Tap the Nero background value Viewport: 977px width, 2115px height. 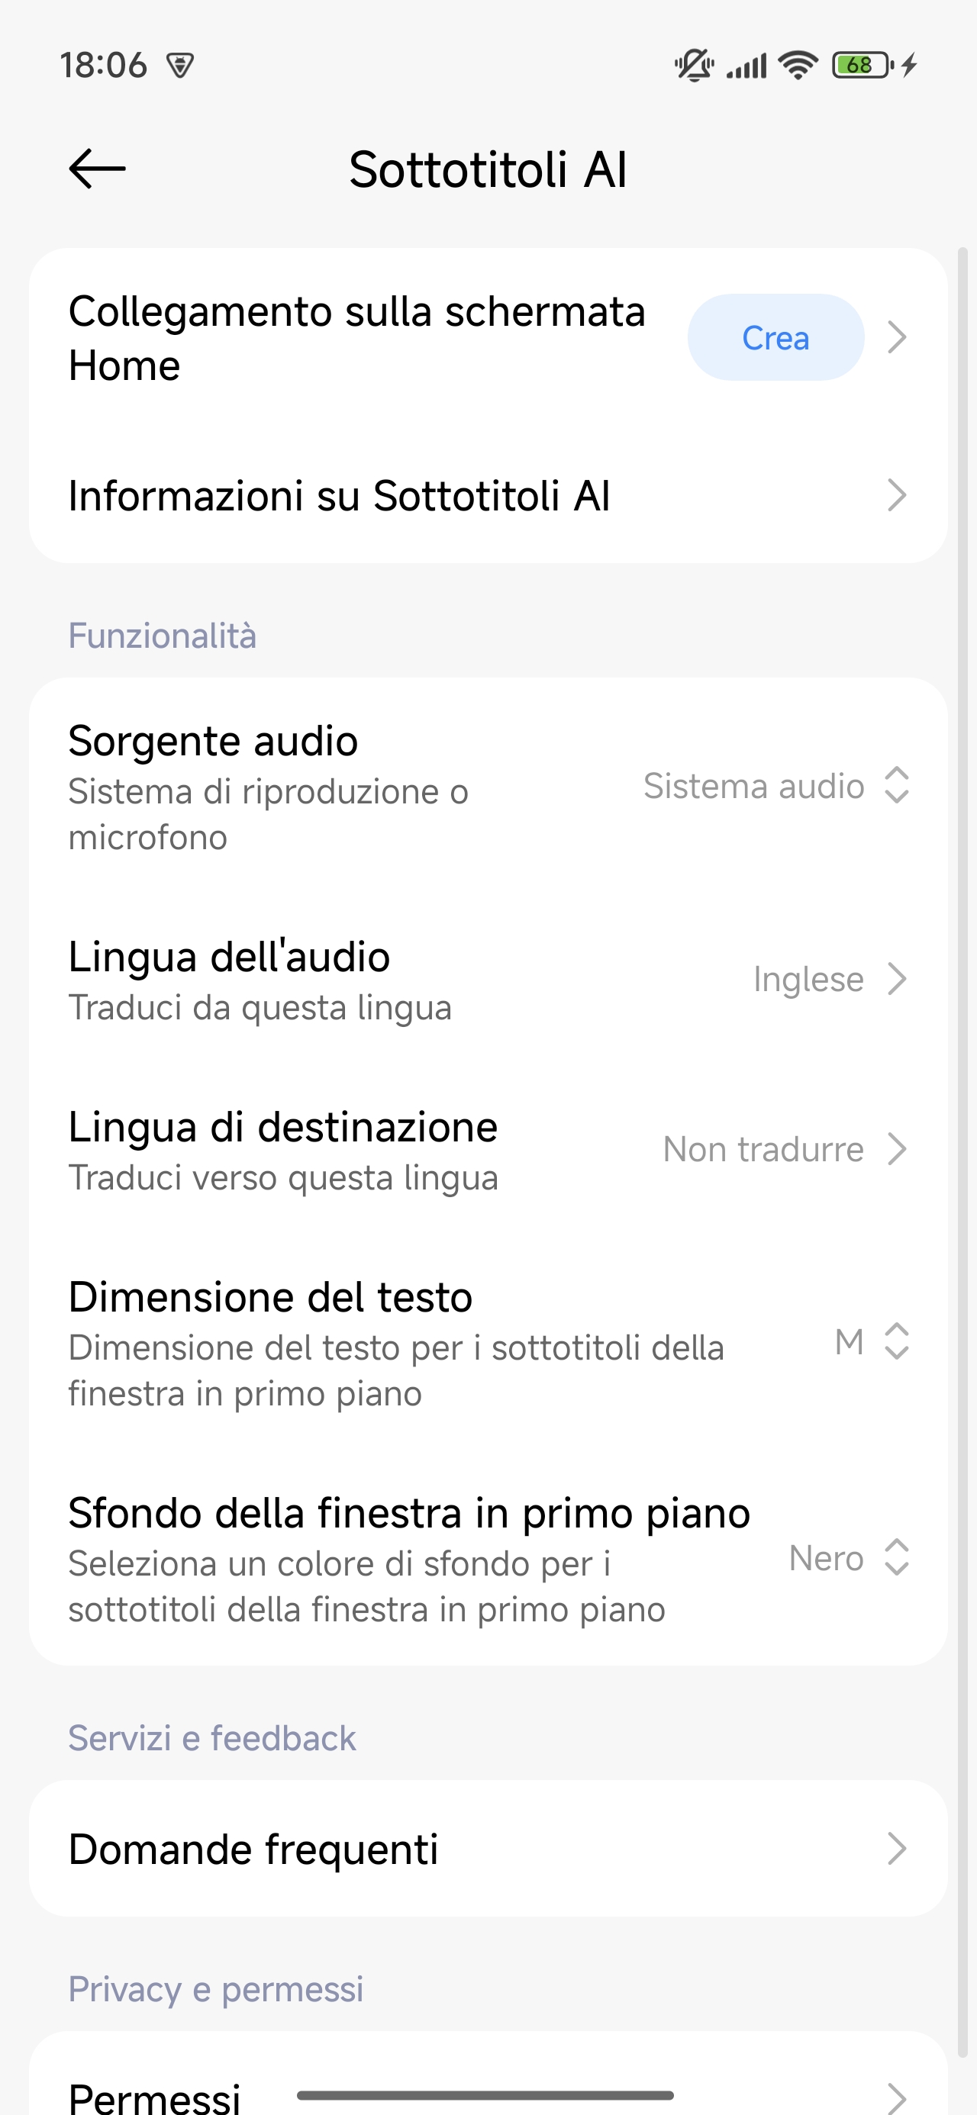(827, 1557)
